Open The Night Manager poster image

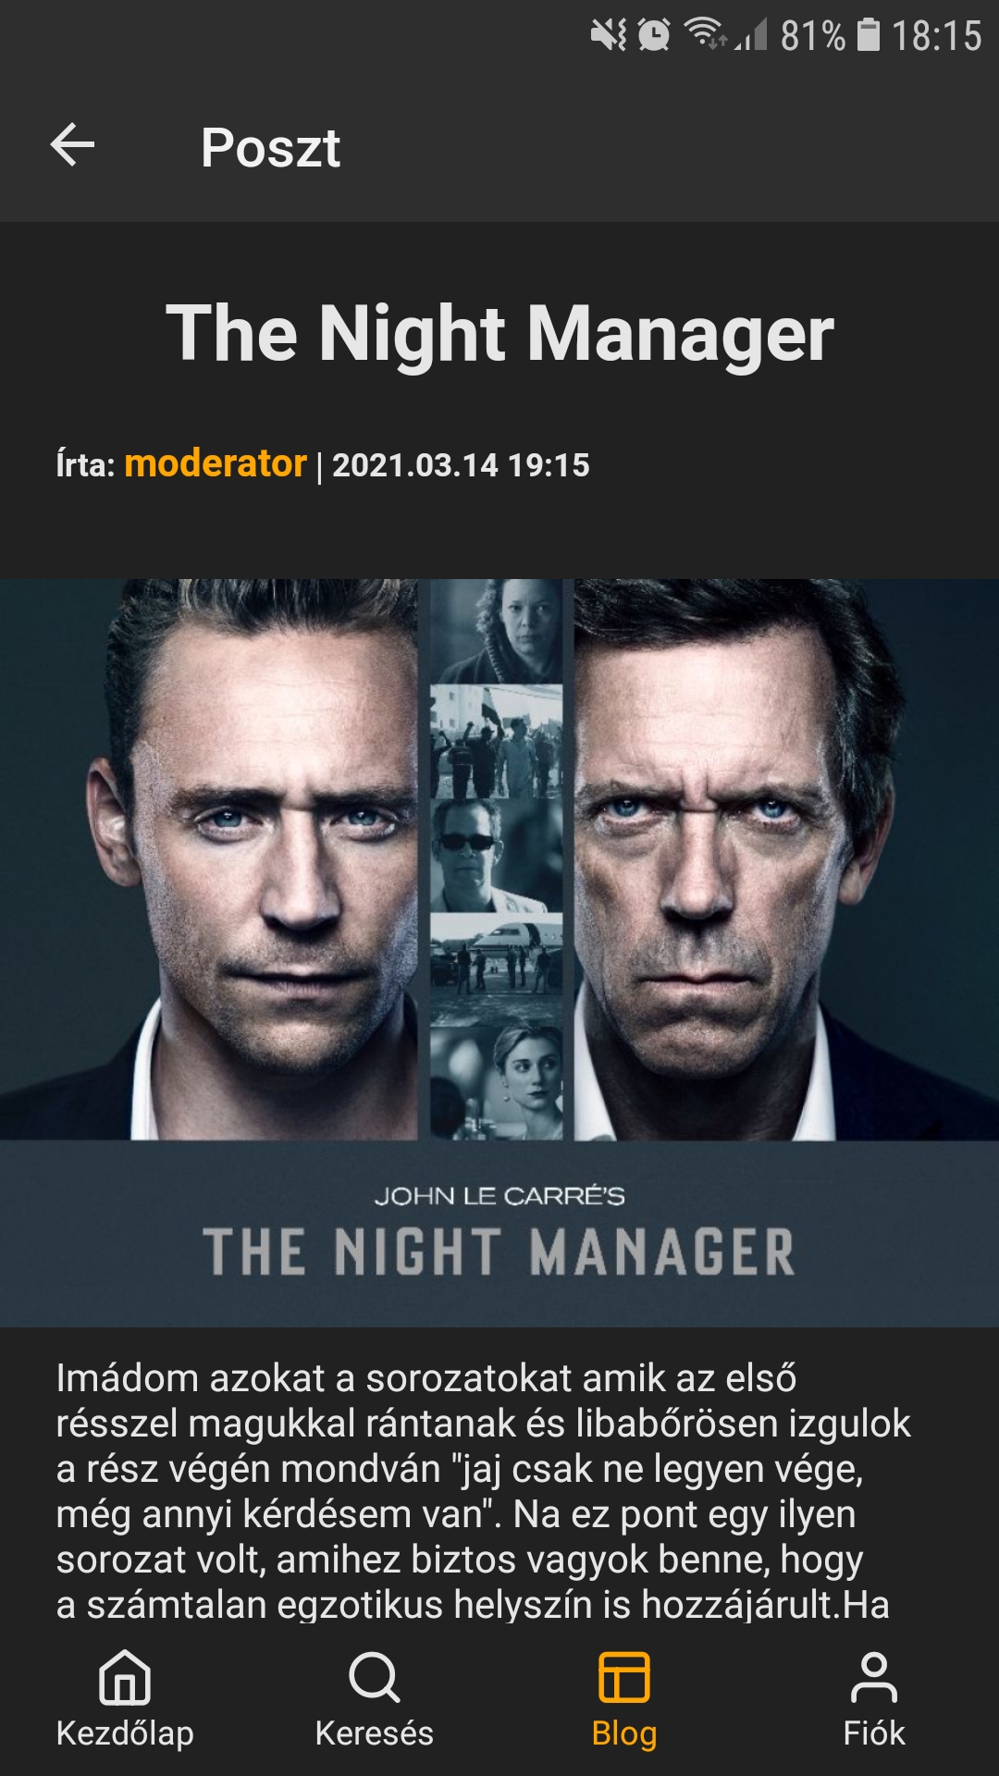coord(499,953)
